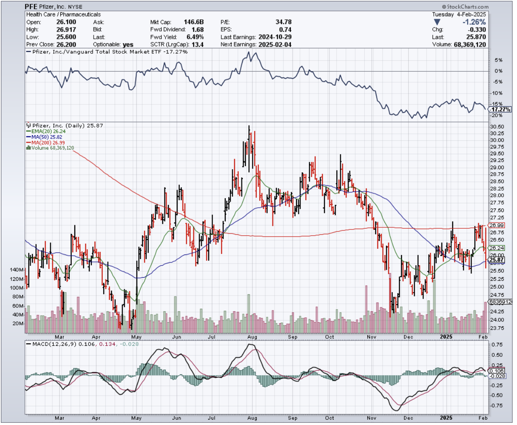Click the -17.27% relative strength axis tag
This screenshot has height=425, width=517.
[x=500, y=109]
